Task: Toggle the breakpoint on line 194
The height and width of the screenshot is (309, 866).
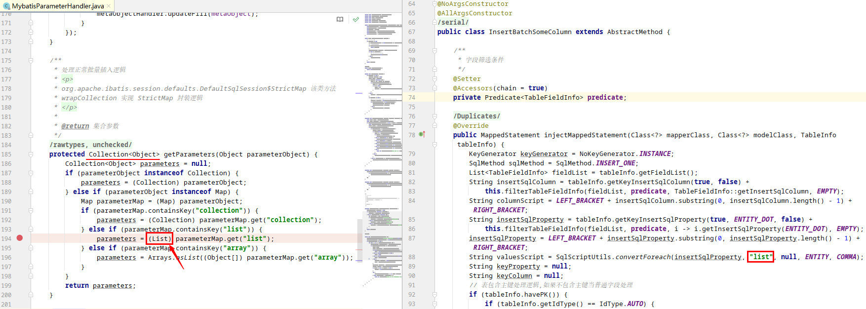Action: pos(20,238)
